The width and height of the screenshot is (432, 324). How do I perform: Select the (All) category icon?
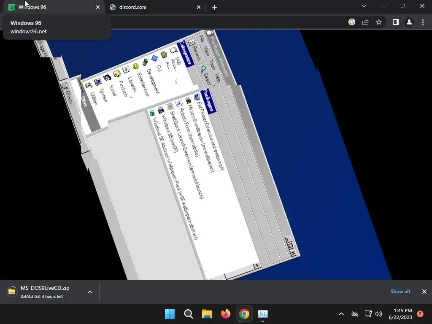[x=173, y=51]
